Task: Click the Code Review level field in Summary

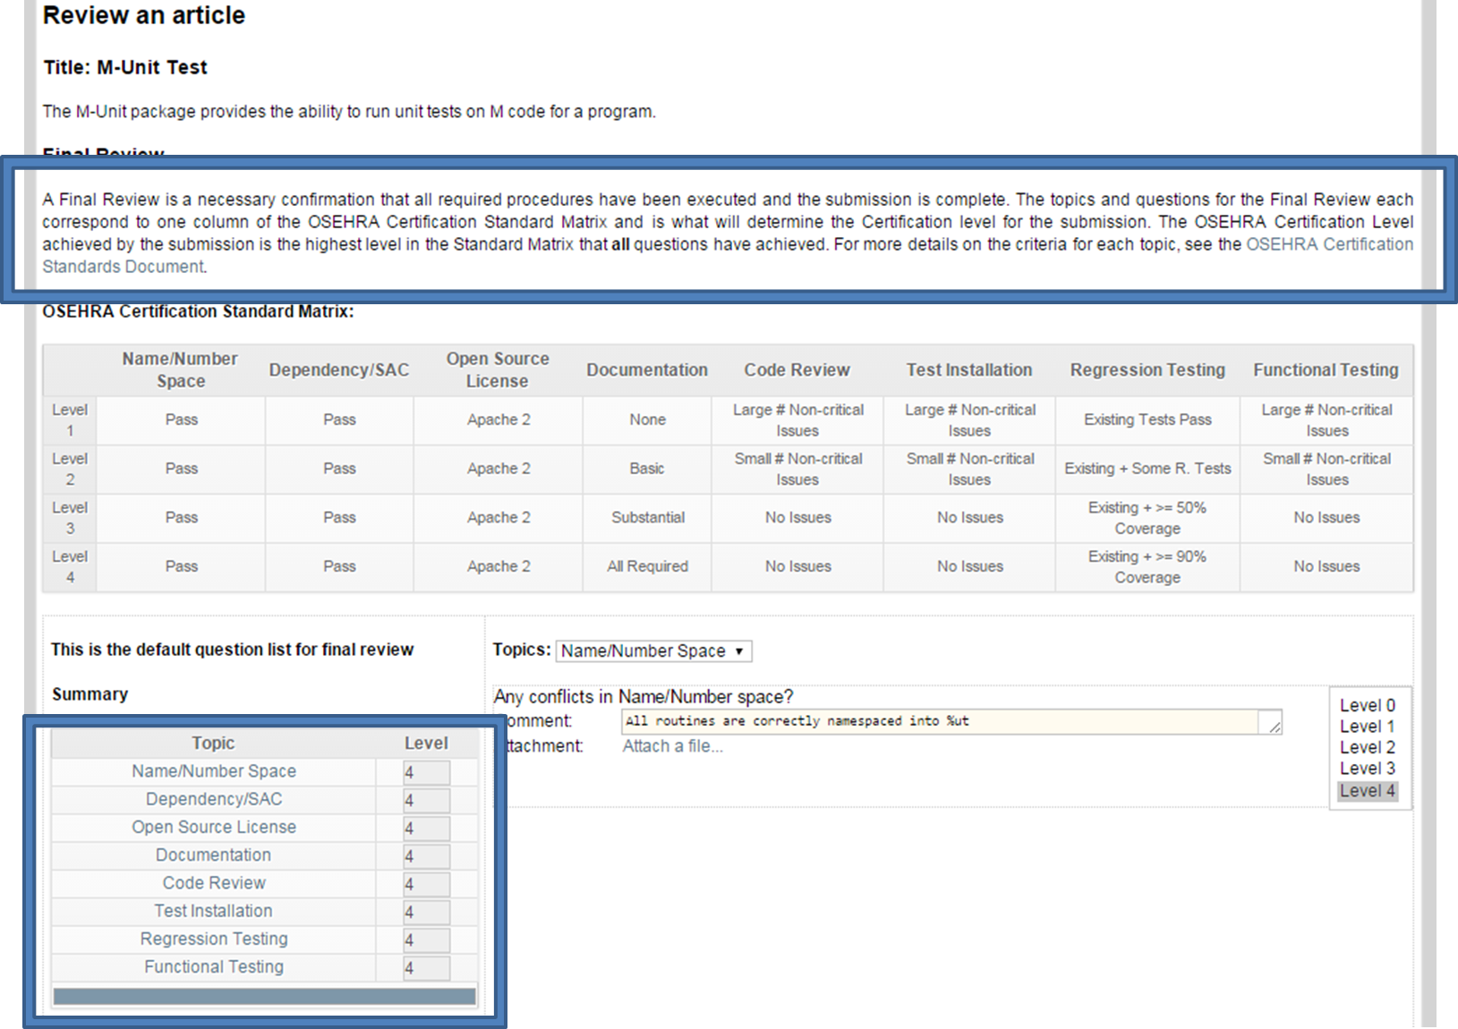Action: pyautogui.click(x=426, y=884)
